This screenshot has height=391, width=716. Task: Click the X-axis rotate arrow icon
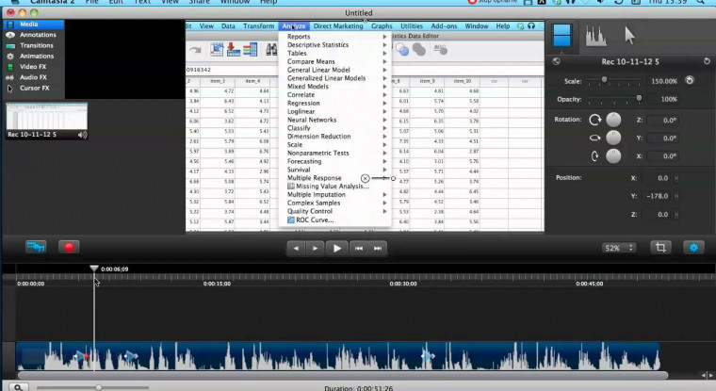(594, 156)
